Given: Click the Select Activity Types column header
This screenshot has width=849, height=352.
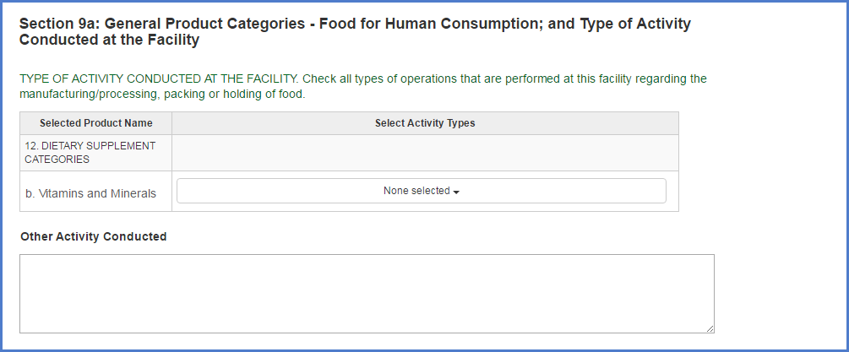Looking at the screenshot, I should [425, 123].
